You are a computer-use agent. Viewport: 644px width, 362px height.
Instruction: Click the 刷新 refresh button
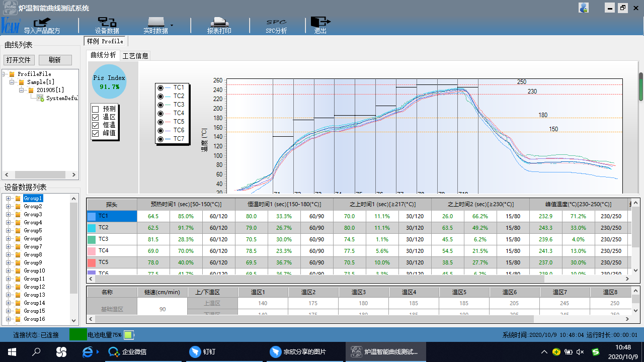pos(55,60)
